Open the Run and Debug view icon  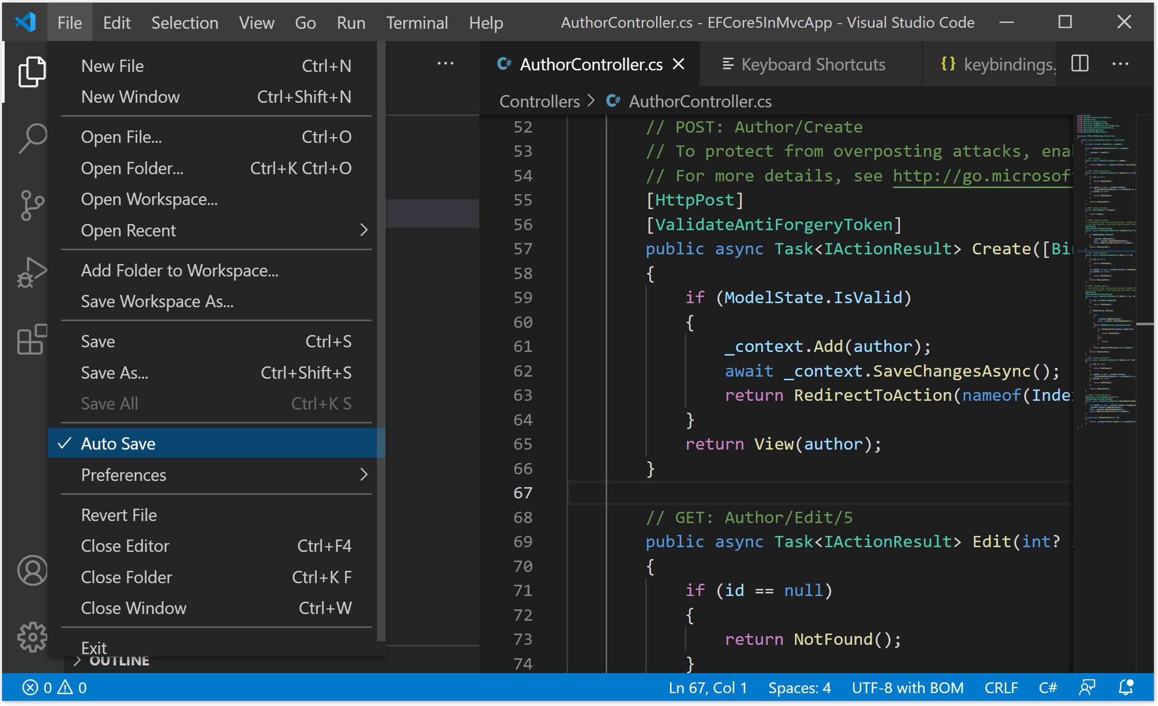(32, 272)
